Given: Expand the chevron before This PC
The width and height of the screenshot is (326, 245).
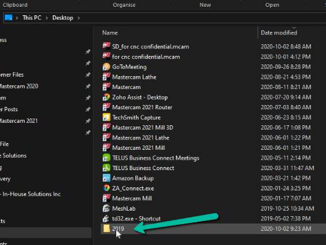Looking at the screenshot, I should pos(17,18).
